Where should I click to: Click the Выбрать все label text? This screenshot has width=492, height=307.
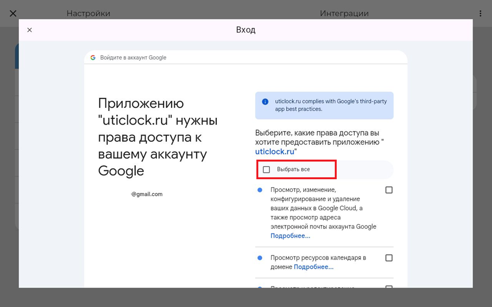click(x=294, y=169)
